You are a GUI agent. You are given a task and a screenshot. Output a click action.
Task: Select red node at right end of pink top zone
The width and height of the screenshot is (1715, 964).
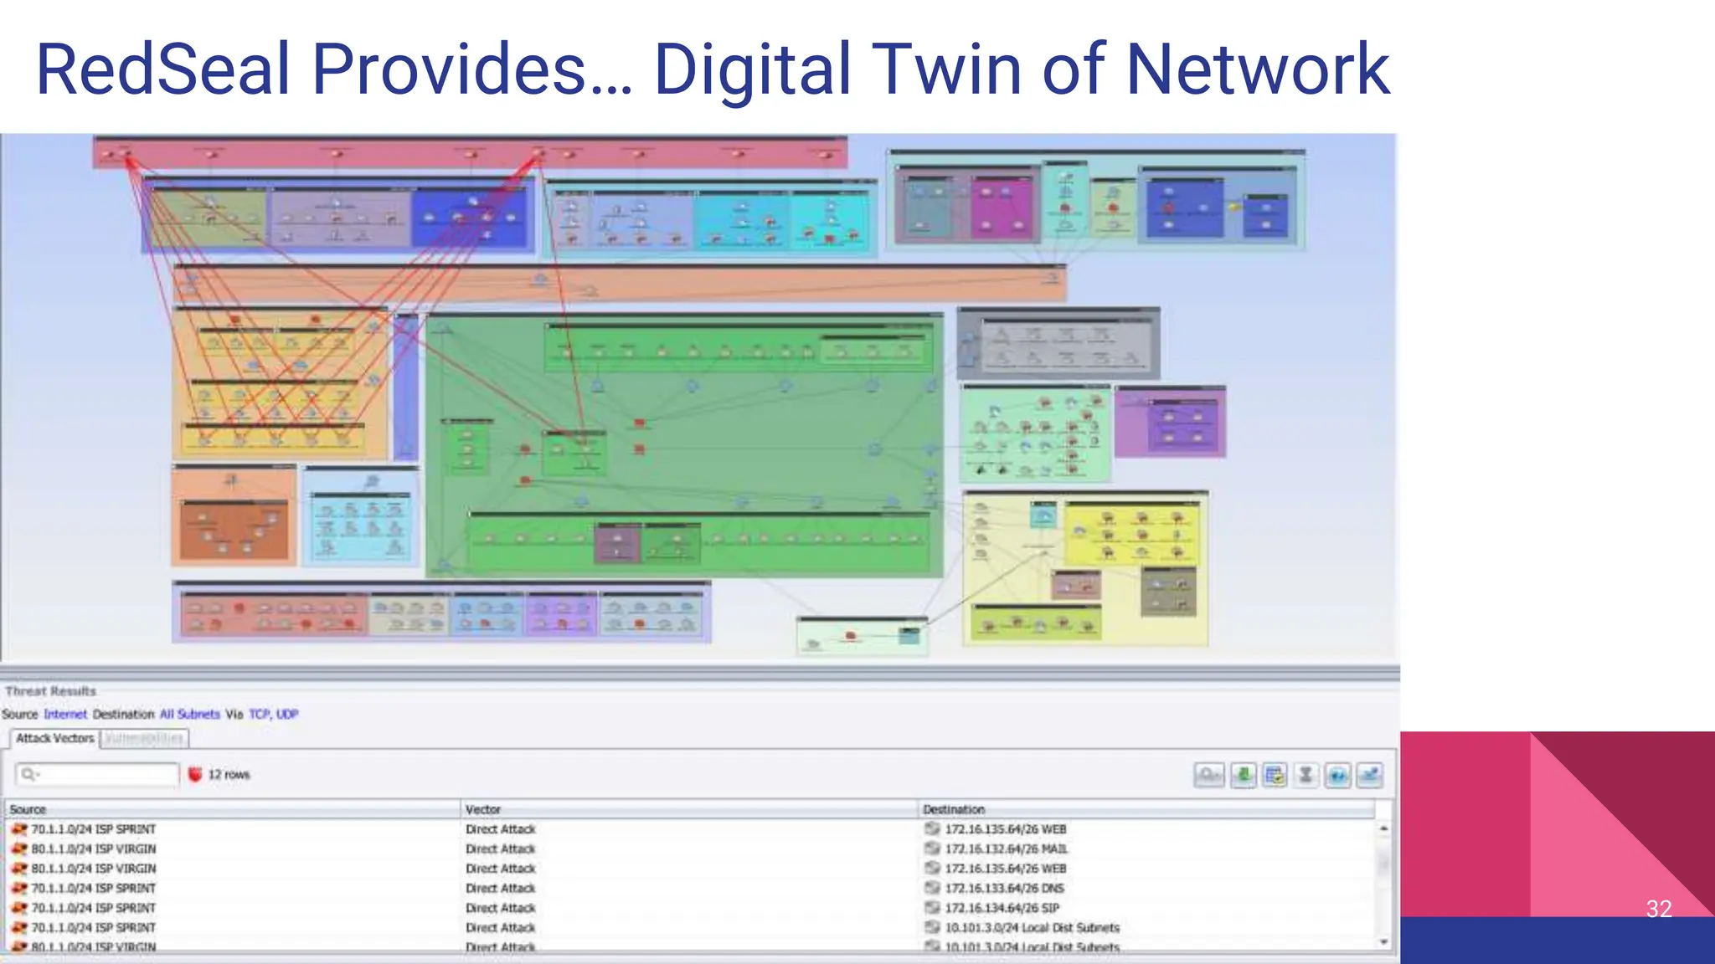pyautogui.click(x=825, y=154)
